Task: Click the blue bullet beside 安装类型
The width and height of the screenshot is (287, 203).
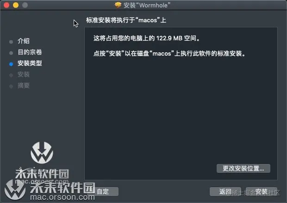Action: point(11,64)
